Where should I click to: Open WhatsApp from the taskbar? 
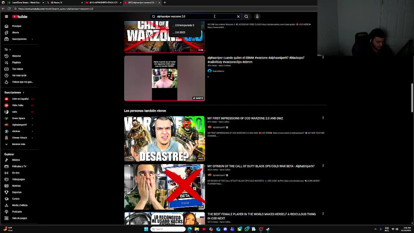[x=246, y=229]
